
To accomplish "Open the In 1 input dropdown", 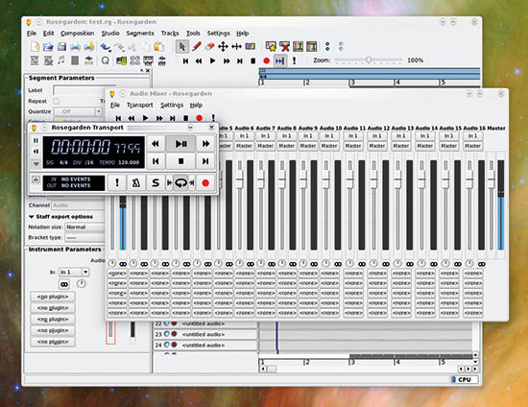I will coord(74,272).
